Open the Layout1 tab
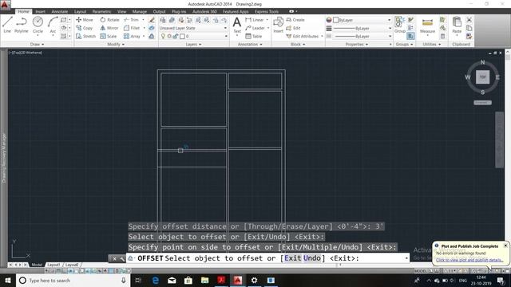511x287 pixels. 53,265
